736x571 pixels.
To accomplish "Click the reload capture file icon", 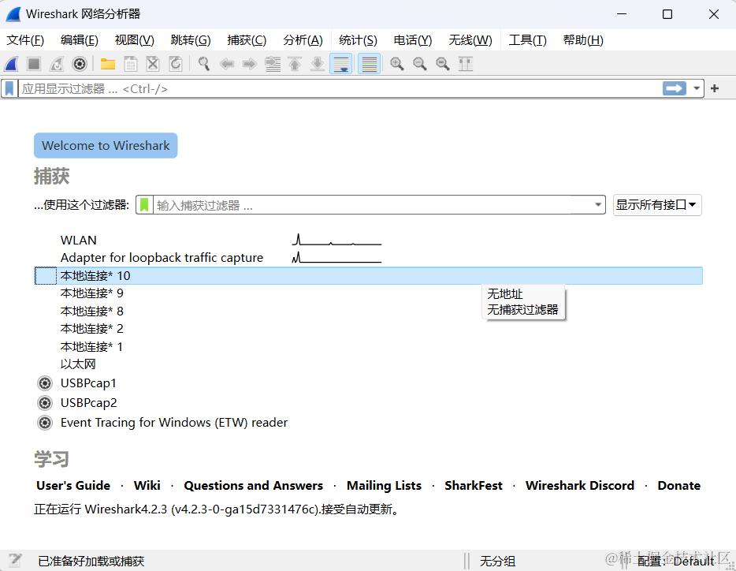I will click(176, 64).
